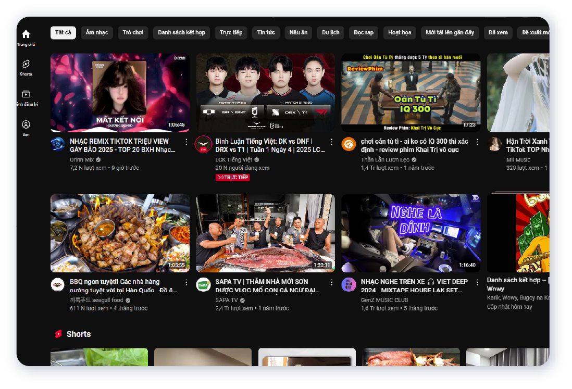Open options menu for BBQ ngon tuyệt video
Screen dimensions: 572x389
click(x=186, y=282)
